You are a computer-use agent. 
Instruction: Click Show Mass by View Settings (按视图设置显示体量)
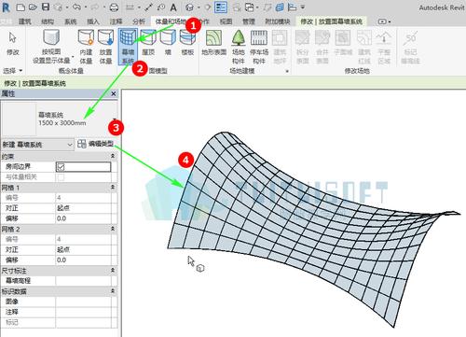(x=51, y=47)
